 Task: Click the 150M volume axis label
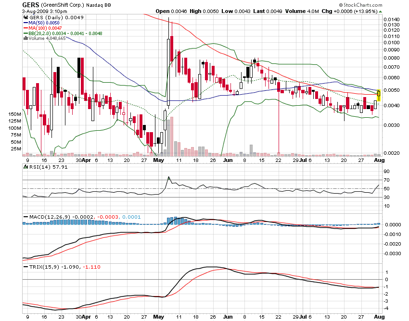pos(15,114)
